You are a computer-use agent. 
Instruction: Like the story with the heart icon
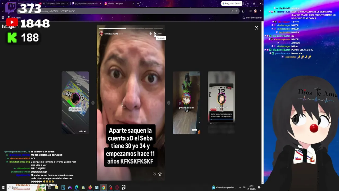point(154,174)
